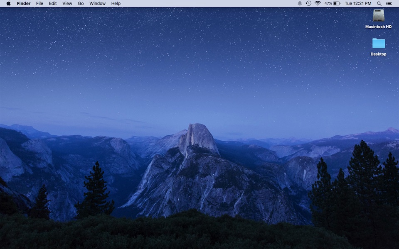Open the Apple logo menu
Viewport: 399px width, 249px height.
[x=8, y=3]
